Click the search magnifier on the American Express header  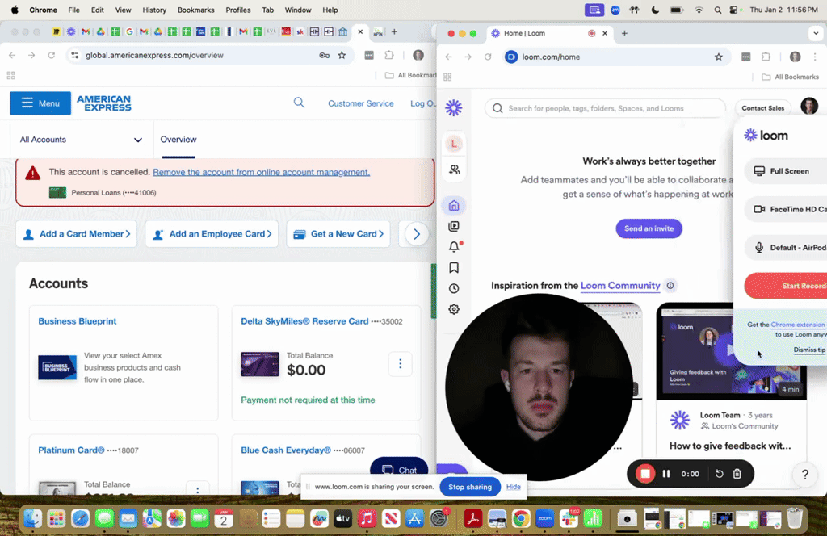pos(299,103)
